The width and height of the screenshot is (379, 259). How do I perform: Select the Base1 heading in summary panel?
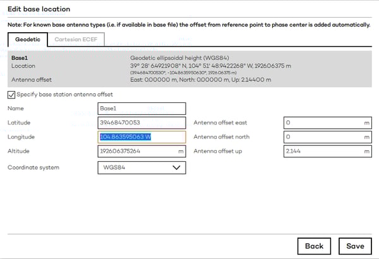pos(20,58)
